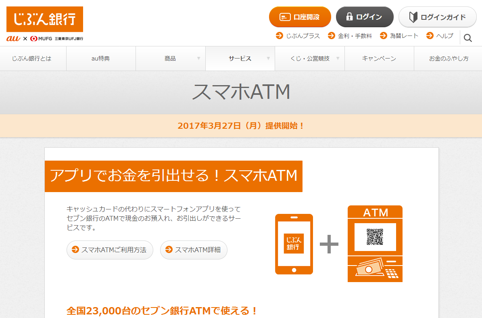Click the arrow icon beside じぶんプラス
Screen dimensions: 482x318
coord(279,36)
